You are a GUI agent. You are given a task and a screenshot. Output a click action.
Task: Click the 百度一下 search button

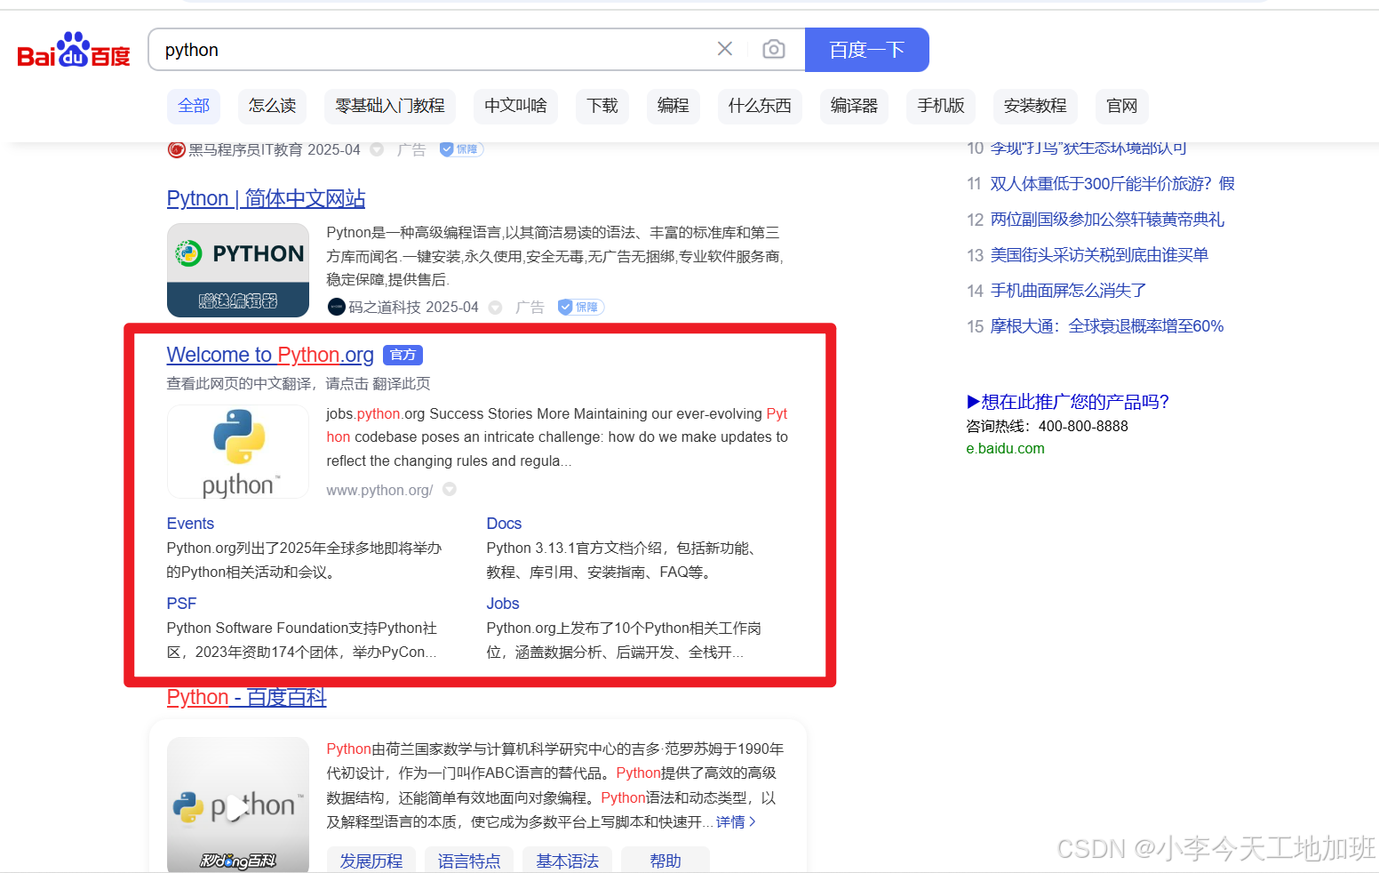(867, 50)
